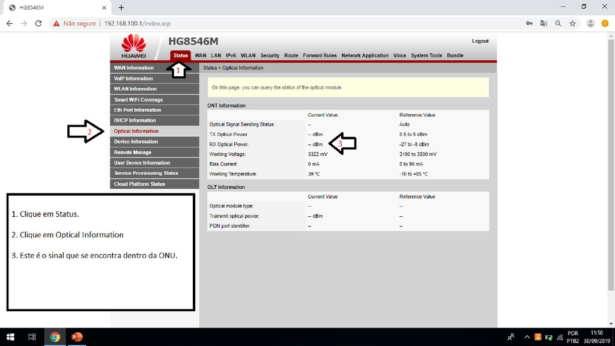Open the Wi-Fi network tray icon
The height and width of the screenshot is (346, 615).
(x=560, y=338)
